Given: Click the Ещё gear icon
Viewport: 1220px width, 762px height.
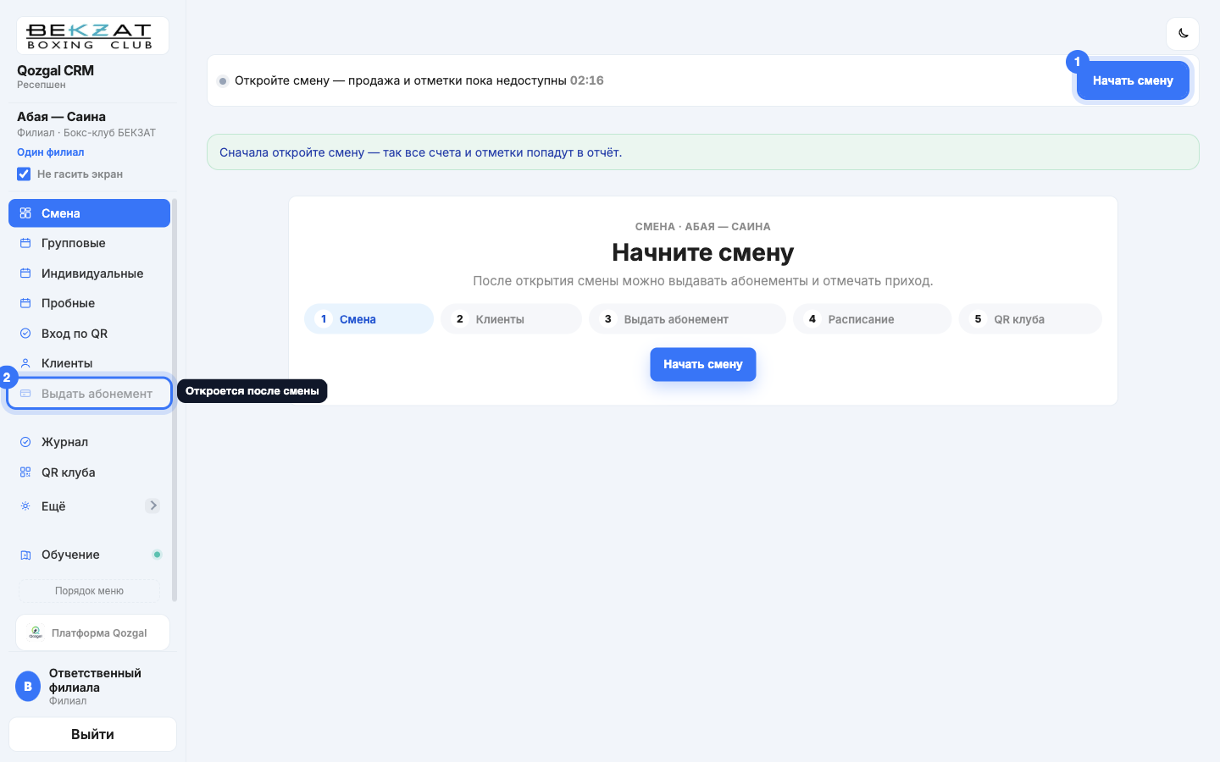Looking at the screenshot, I should 25,506.
